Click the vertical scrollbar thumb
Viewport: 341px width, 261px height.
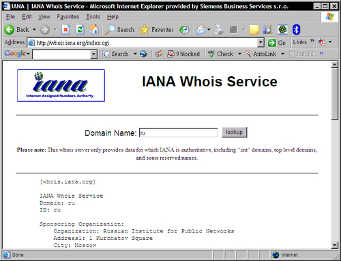coord(335,94)
